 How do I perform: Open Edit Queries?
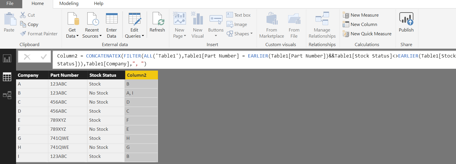point(135,25)
